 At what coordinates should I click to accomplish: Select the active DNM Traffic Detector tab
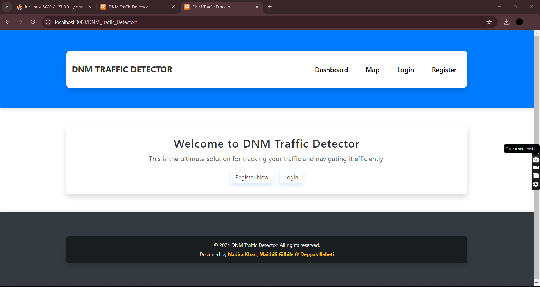222,7
